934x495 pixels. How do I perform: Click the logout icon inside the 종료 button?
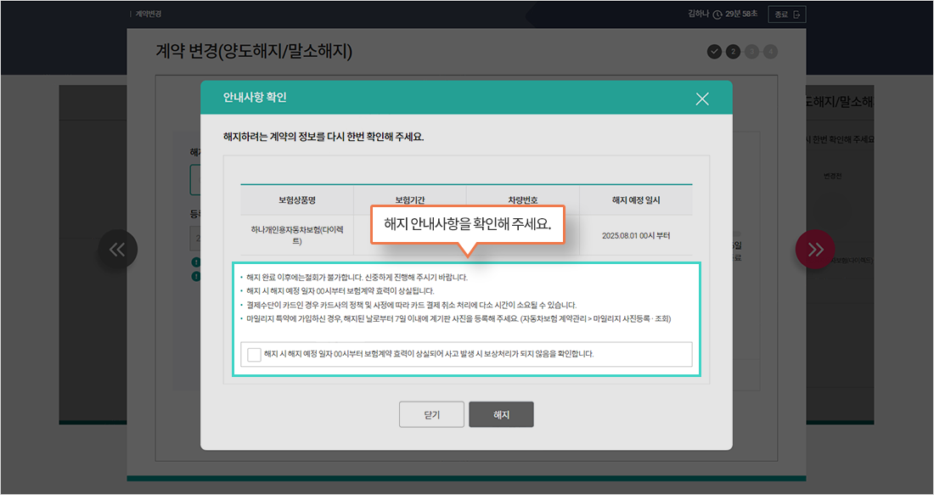tap(796, 14)
